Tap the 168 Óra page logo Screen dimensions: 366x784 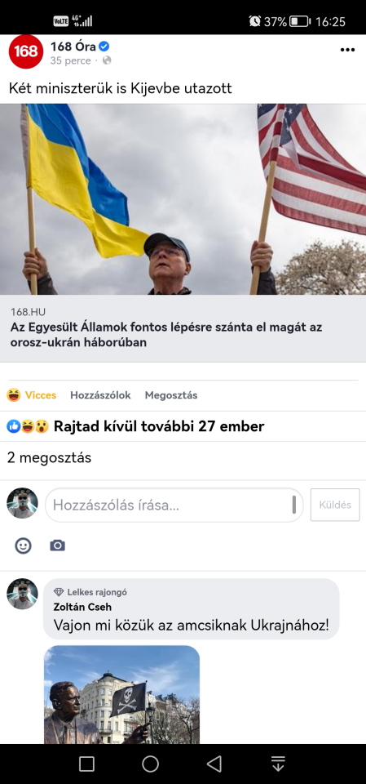pyautogui.click(x=26, y=52)
